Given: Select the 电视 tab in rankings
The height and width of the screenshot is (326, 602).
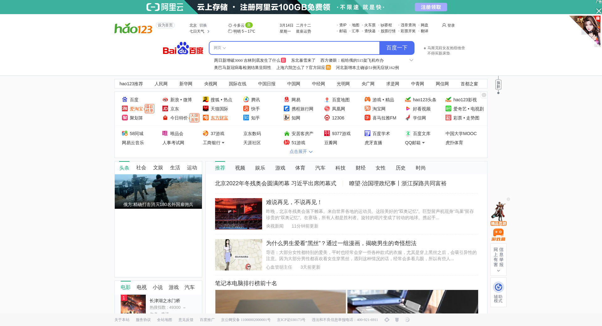Looking at the screenshot, I should [141, 287].
